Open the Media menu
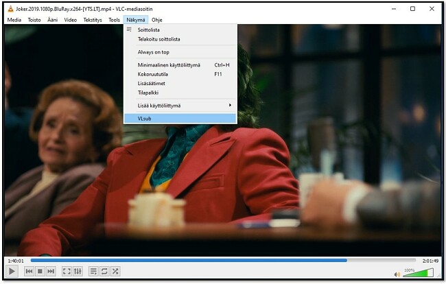Viewport: 446px width, 284px height. pos(14,20)
